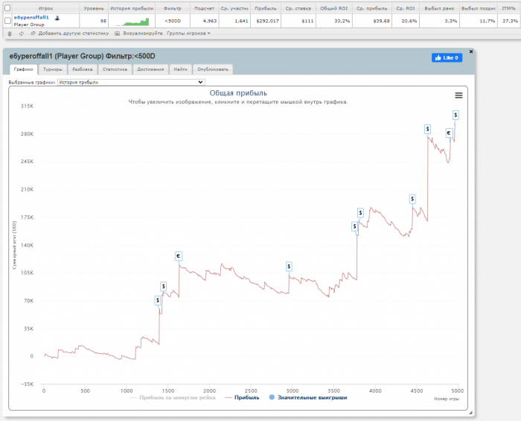The image size is (521, 421).
Task: Click the Визуализируйте chart icon
Action: click(118, 34)
